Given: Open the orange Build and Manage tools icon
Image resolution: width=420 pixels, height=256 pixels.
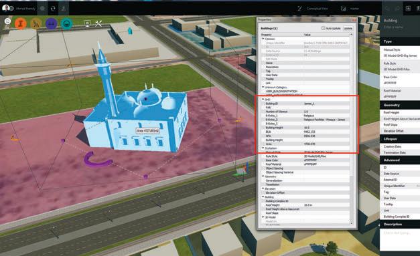Looking at the screenshot, I should pos(21,23).
